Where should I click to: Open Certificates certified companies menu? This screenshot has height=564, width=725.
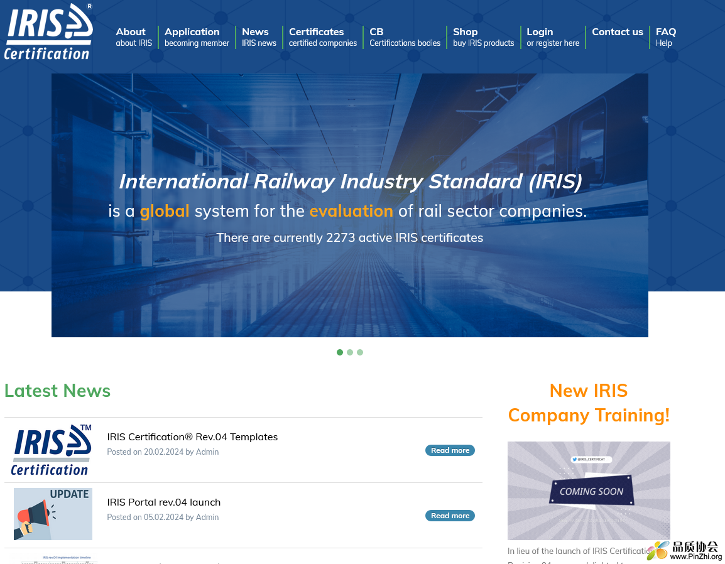(x=323, y=37)
